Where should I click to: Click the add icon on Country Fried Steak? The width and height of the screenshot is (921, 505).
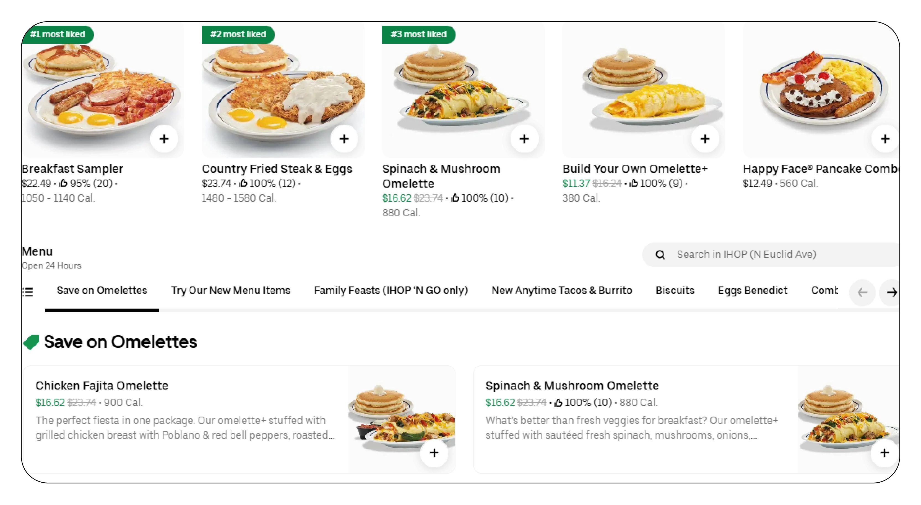pos(346,138)
